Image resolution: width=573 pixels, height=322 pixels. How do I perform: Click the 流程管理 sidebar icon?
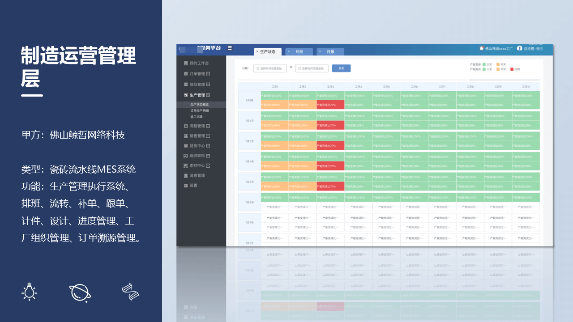pyautogui.click(x=186, y=126)
